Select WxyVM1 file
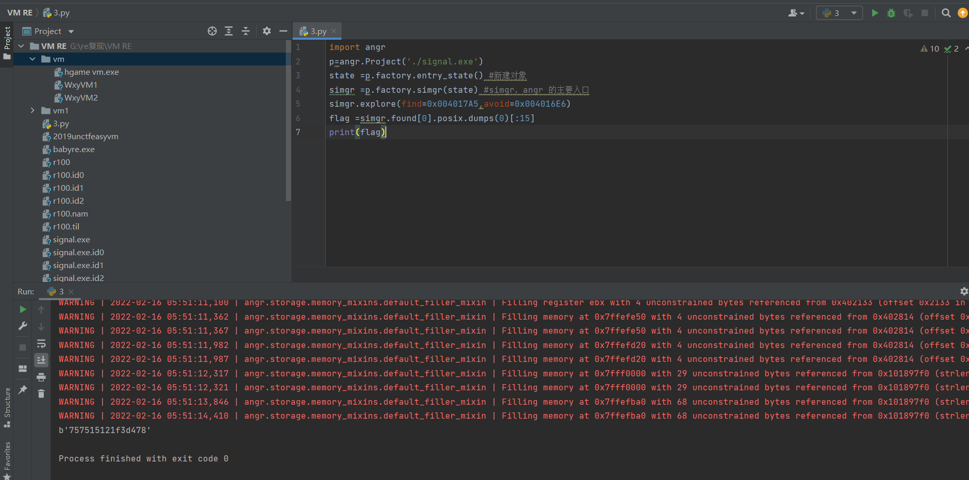Image resolution: width=969 pixels, height=480 pixels. [80, 85]
